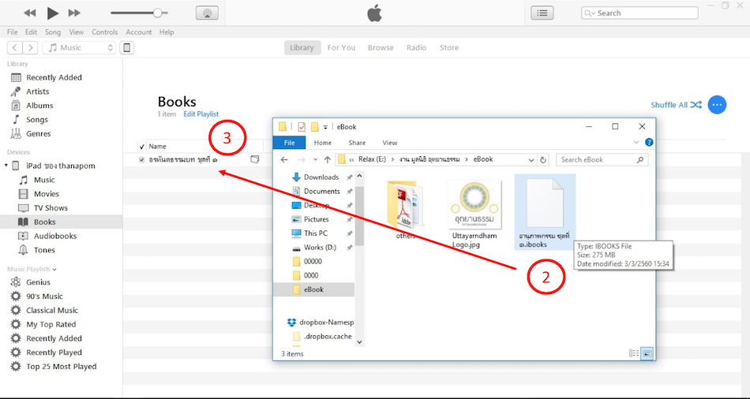The width and height of the screenshot is (750, 399).
Task: Select Recently Added in Library sidebar
Action: (x=54, y=77)
